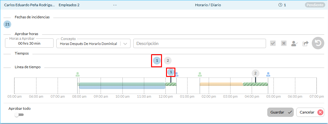This screenshot has height=124, width=328.
Task: Select time chip 1 under Tiempos
Action: [x=157, y=61]
